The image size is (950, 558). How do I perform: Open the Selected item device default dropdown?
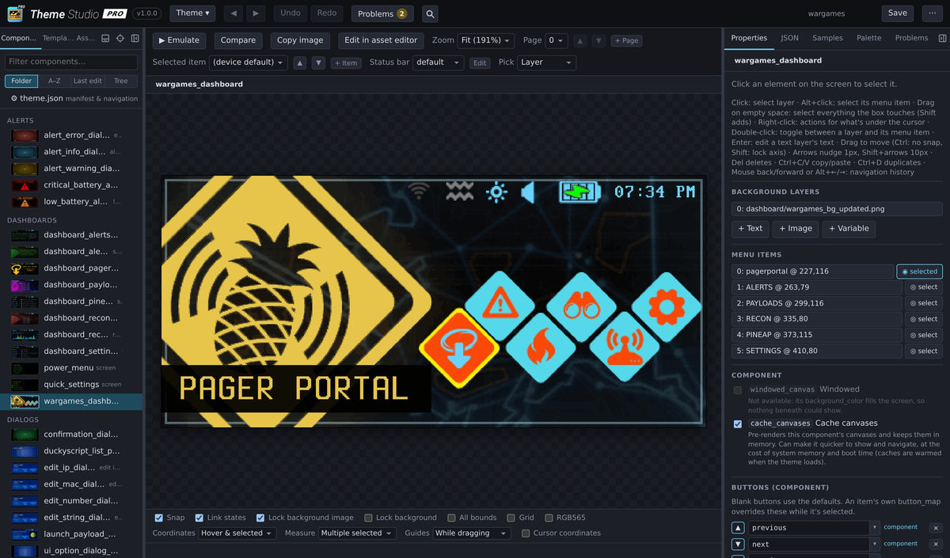[x=249, y=63]
